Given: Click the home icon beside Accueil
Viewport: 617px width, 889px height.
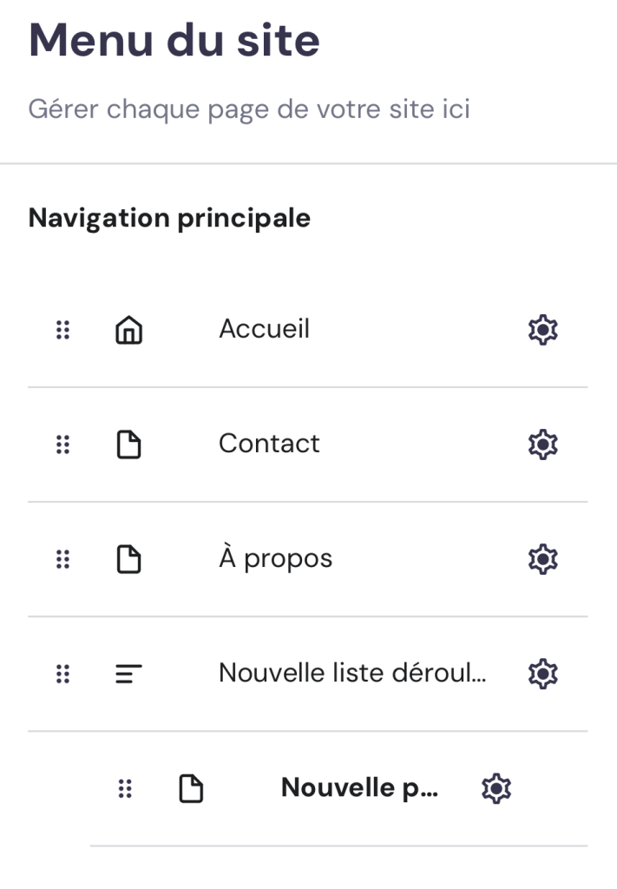Looking at the screenshot, I should click(129, 331).
